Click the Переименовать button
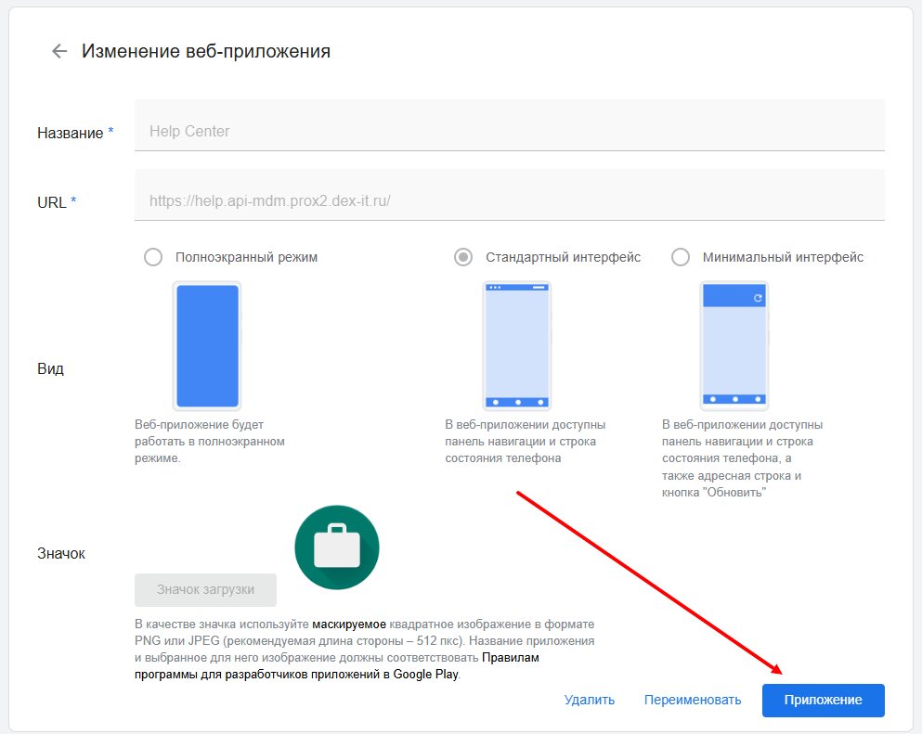 pyautogui.click(x=693, y=700)
